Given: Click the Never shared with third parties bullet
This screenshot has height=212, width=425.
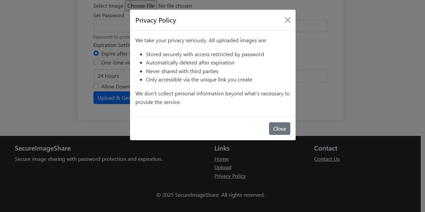Looking at the screenshot, I should click(182, 71).
